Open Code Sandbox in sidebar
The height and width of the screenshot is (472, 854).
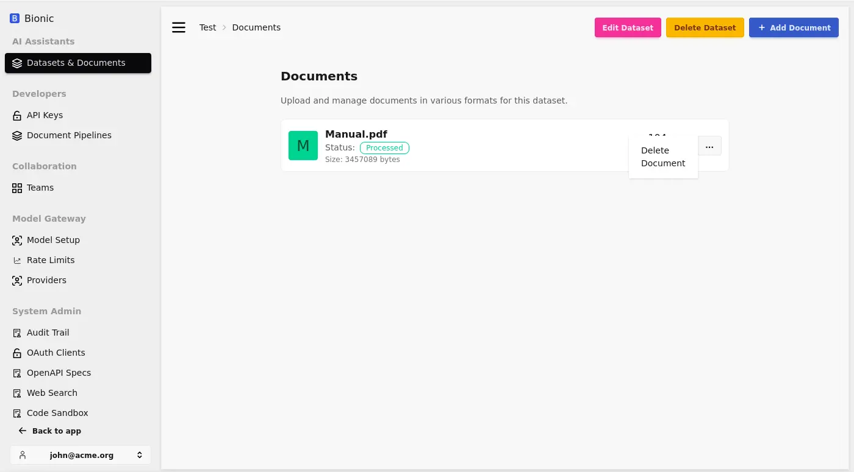(57, 413)
